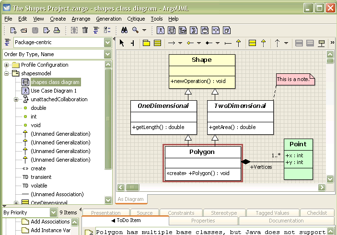The height and width of the screenshot is (235, 337).
Task: Select the double datatype in tree
Action: point(38,108)
